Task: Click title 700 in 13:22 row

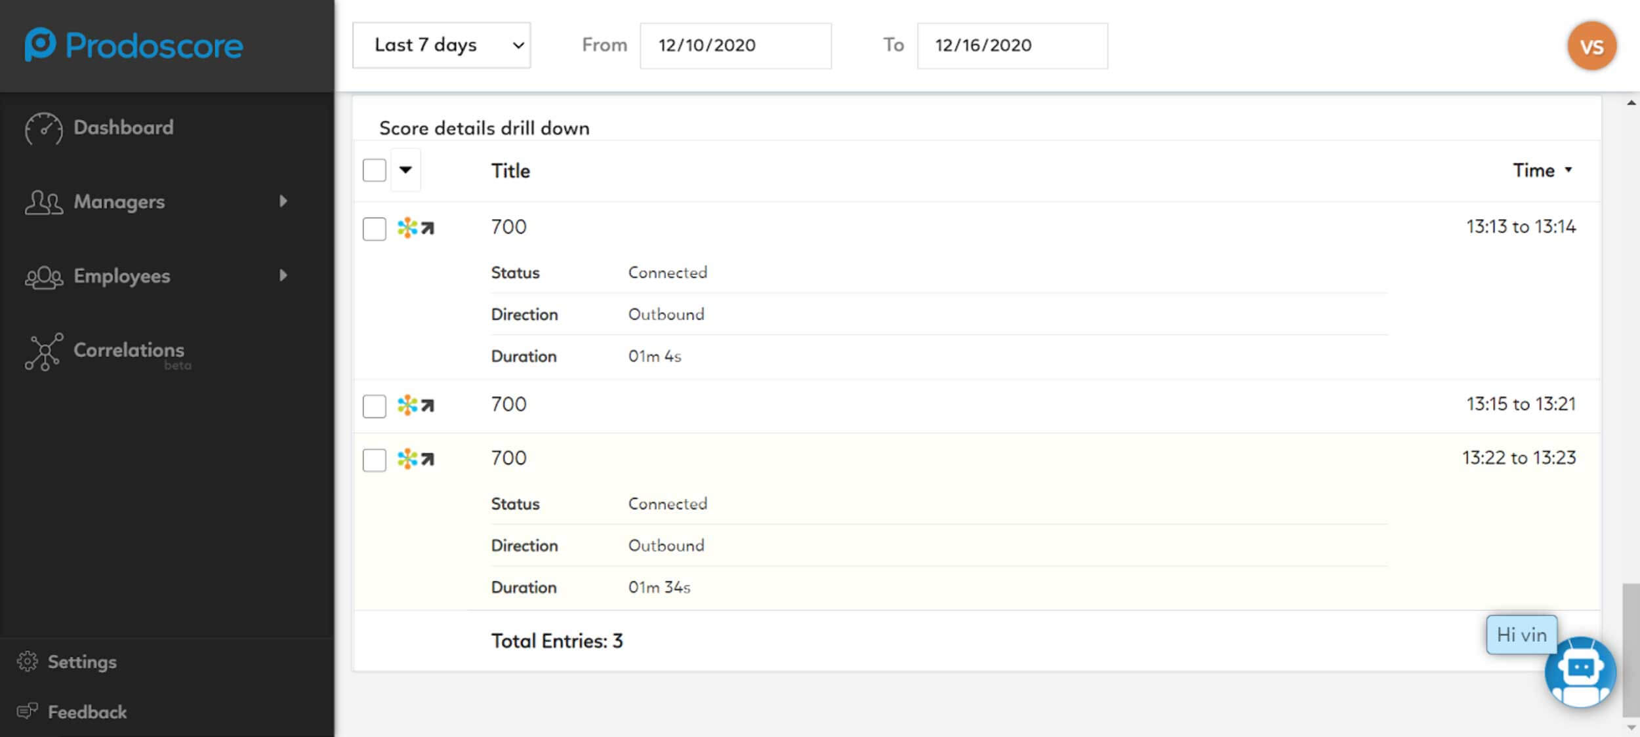Action: pyautogui.click(x=508, y=458)
